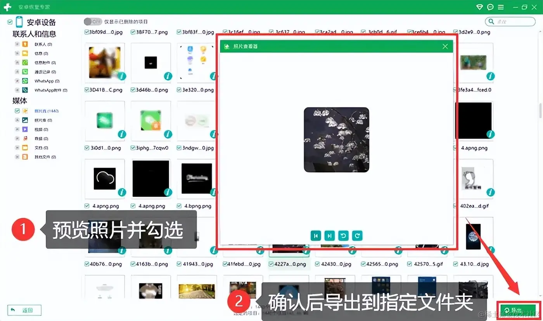The height and width of the screenshot is (321, 543).
Task: Click the Android device phone icon
Action: [x=19, y=22]
